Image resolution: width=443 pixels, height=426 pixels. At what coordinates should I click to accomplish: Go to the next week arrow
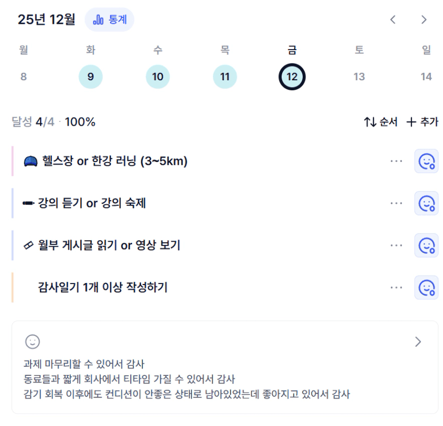point(424,20)
